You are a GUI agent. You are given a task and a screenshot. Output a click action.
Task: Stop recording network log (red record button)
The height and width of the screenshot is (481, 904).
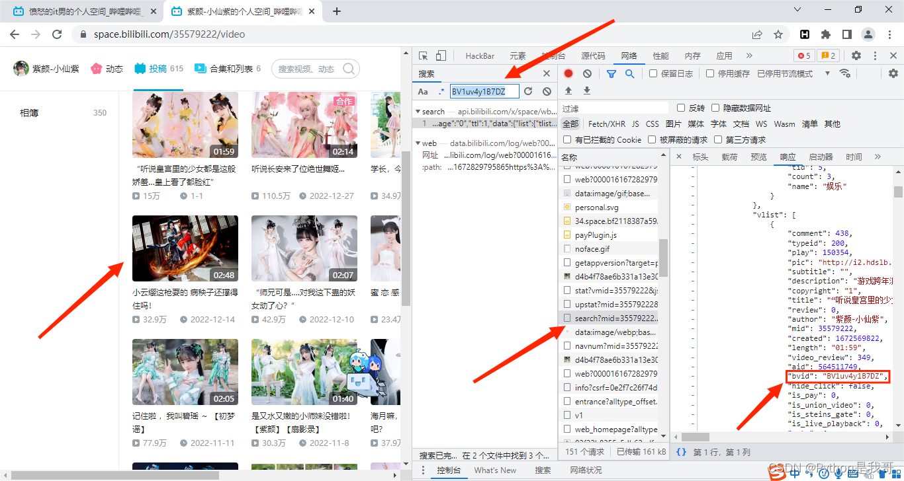click(x=568, y=73)
